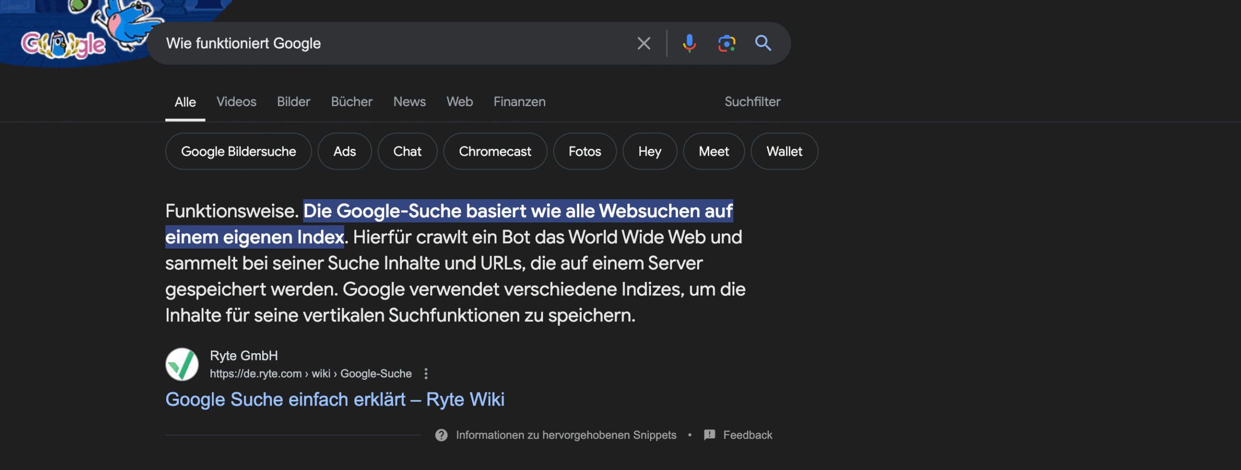1241x470 pixels.
Task: Open Google Lens image search
Action: [727, 44]
